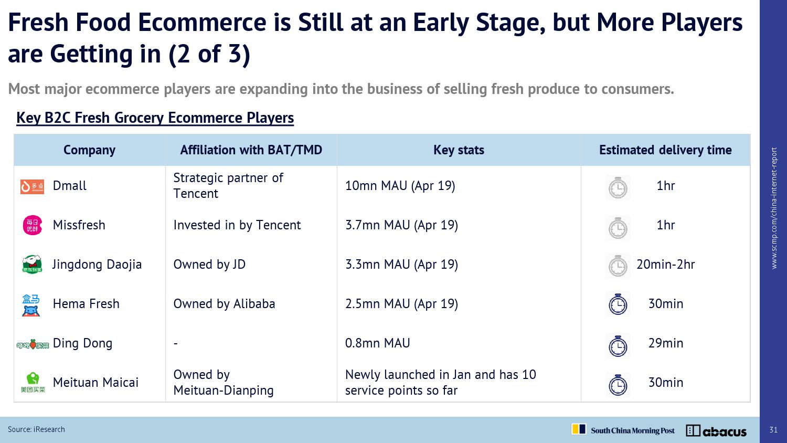Click the Jingdong Daojia logo icon
The height and width of the screenshot is (443, 787).
click(x=31, y=265)
